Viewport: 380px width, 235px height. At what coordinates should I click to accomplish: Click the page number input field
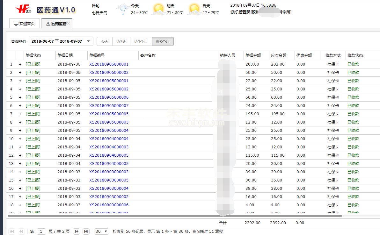point(41,231)
